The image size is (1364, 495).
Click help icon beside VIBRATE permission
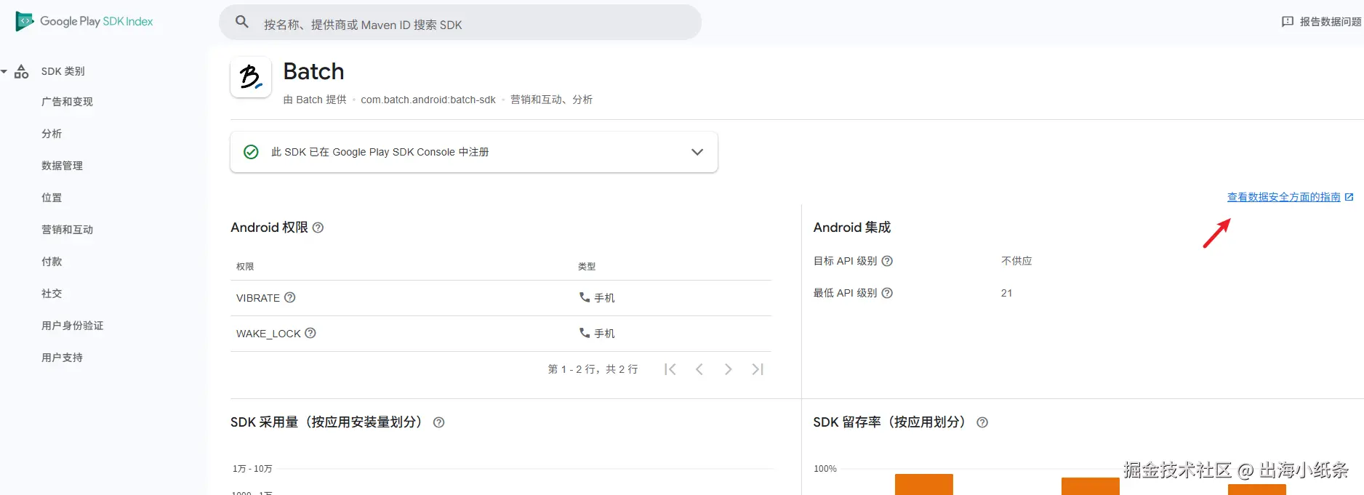289,297
